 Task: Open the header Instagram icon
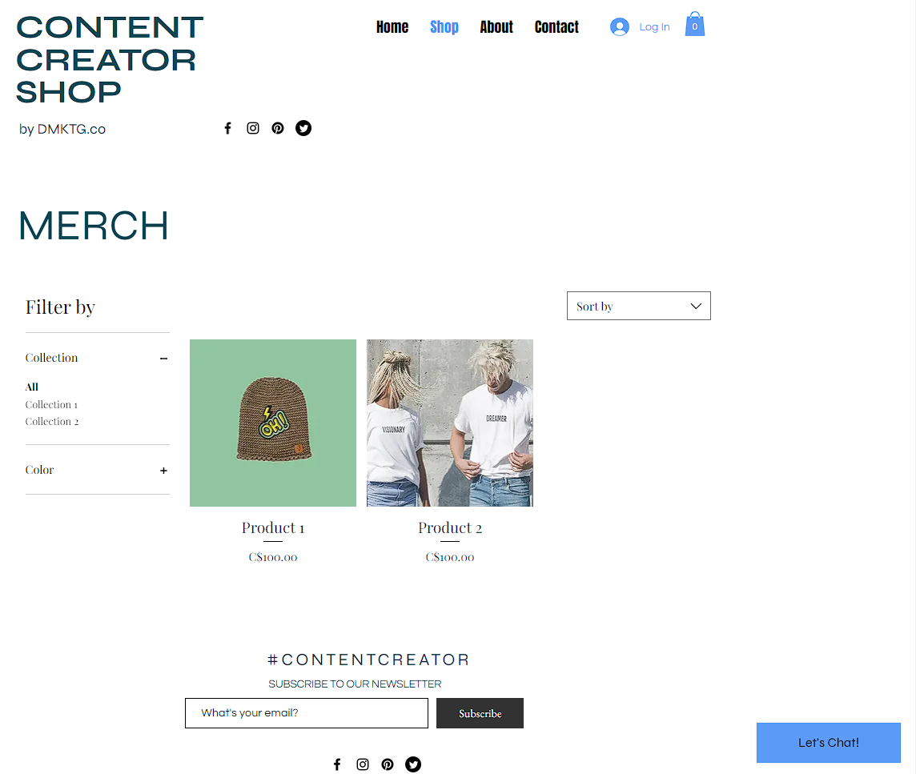pos(253,128)
